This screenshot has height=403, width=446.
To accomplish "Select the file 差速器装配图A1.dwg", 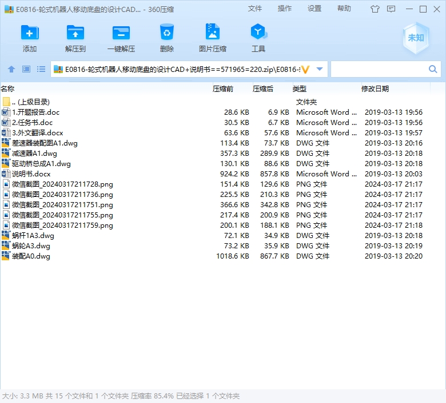I will pos(45,143).
